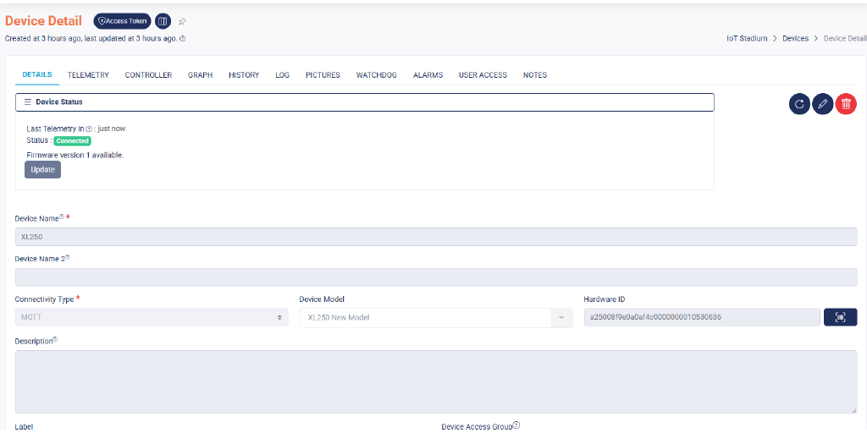
Task: Click the map icon beside Access Token
Action: 163,21
